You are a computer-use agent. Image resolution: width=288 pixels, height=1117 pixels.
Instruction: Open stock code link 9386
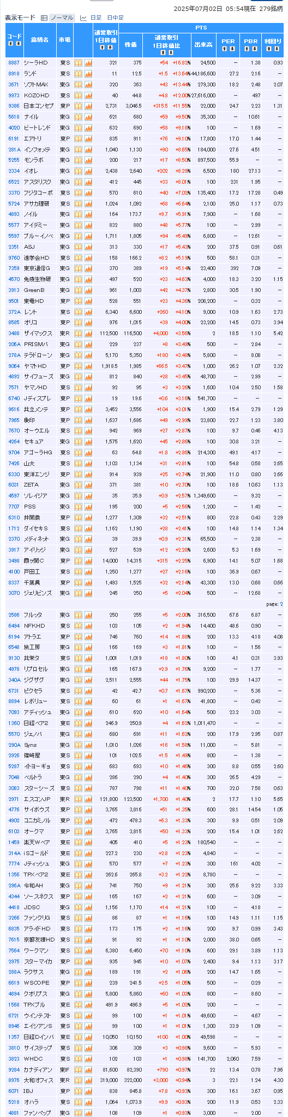[x=14, y=106]
